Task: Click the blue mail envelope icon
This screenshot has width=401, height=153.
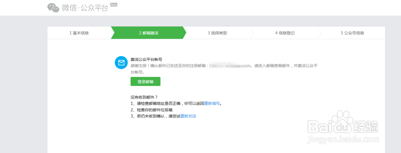Action: point(121,62)
